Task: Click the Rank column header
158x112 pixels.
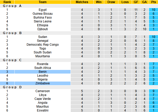Action: tap(7, 2)
